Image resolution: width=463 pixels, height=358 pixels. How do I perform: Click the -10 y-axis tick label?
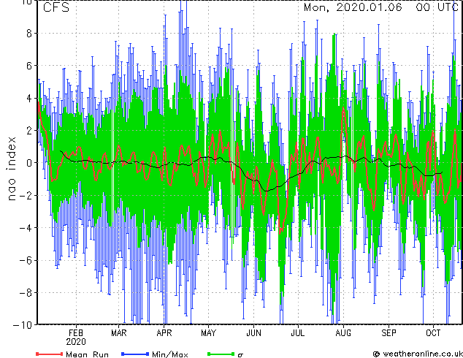click(x=23, y=325)
